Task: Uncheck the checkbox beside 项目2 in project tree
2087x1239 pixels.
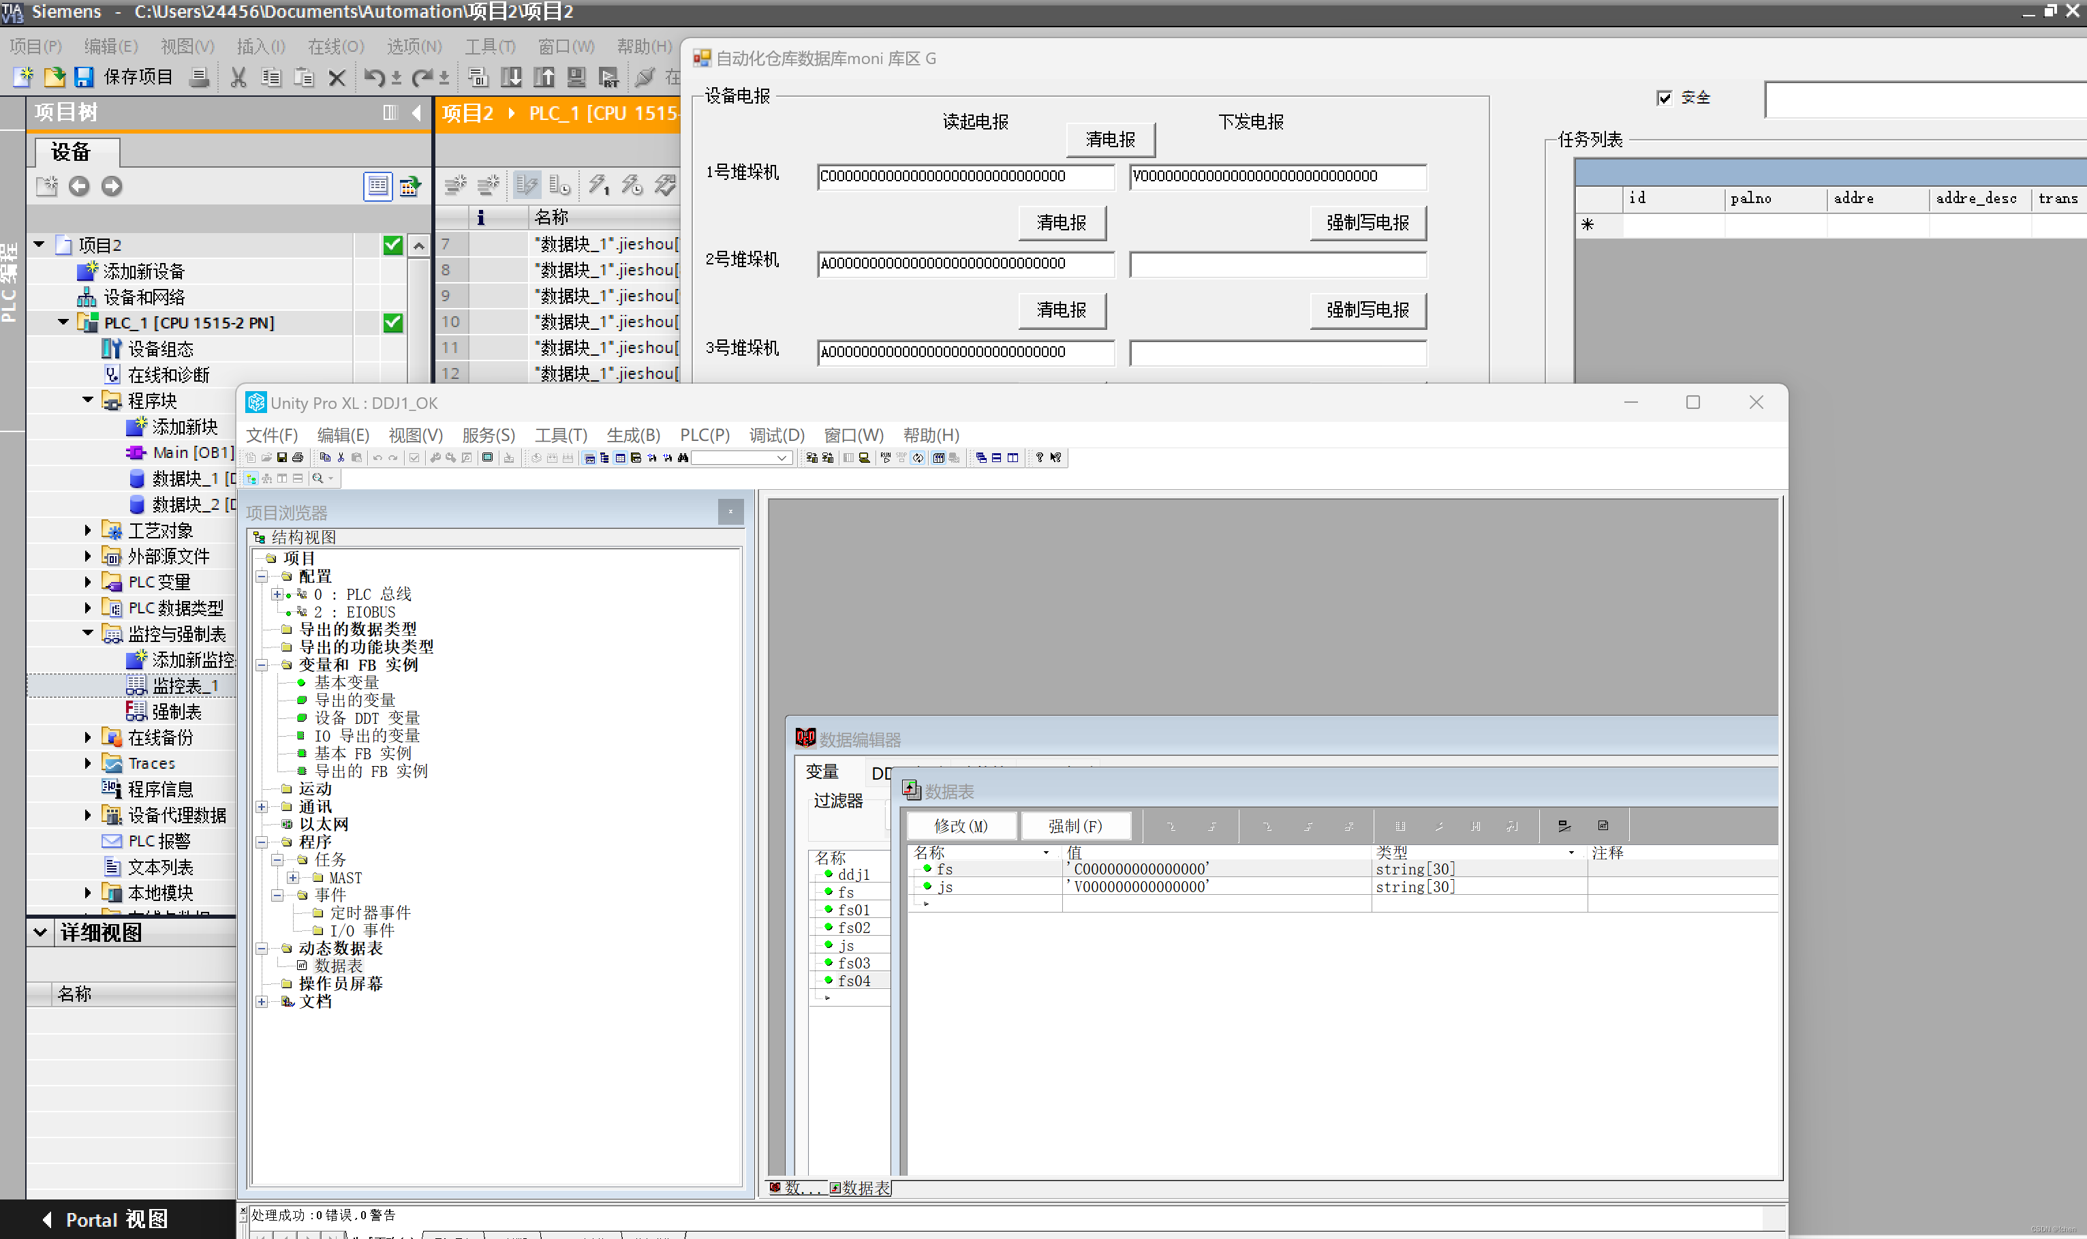Action: click(x=393, y=244)
